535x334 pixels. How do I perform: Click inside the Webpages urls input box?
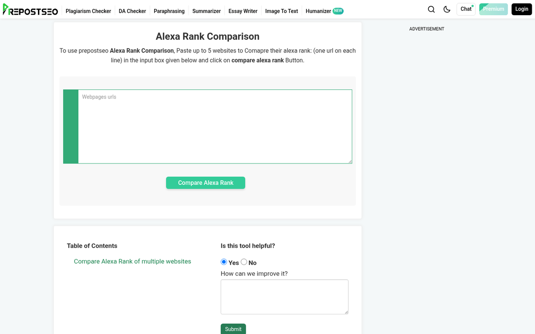(x=215, y=126)
